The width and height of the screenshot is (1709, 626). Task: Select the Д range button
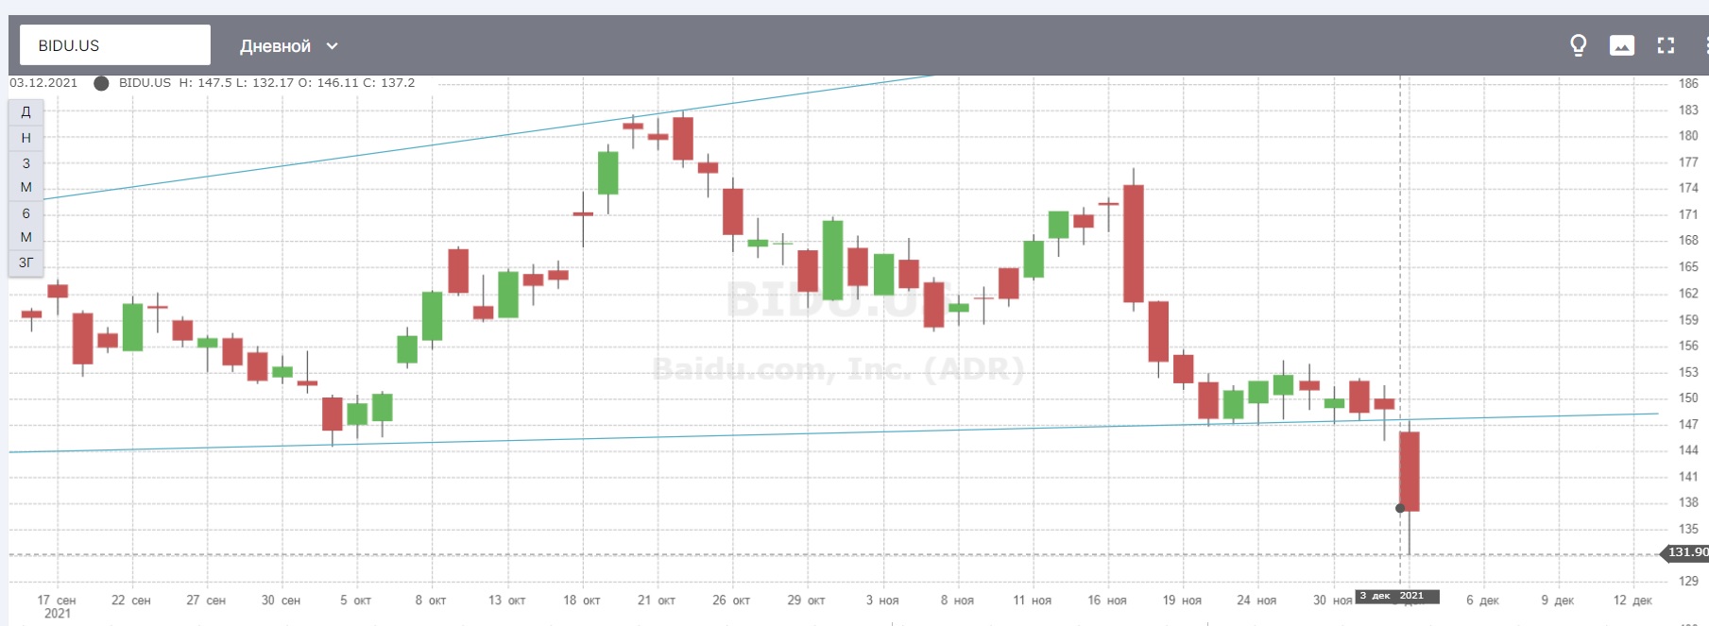tap(26, 111)
